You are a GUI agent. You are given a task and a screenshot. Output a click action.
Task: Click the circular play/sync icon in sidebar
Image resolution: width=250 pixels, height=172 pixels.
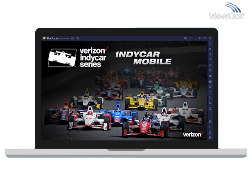pyautogui.click(x=210, y=71)
